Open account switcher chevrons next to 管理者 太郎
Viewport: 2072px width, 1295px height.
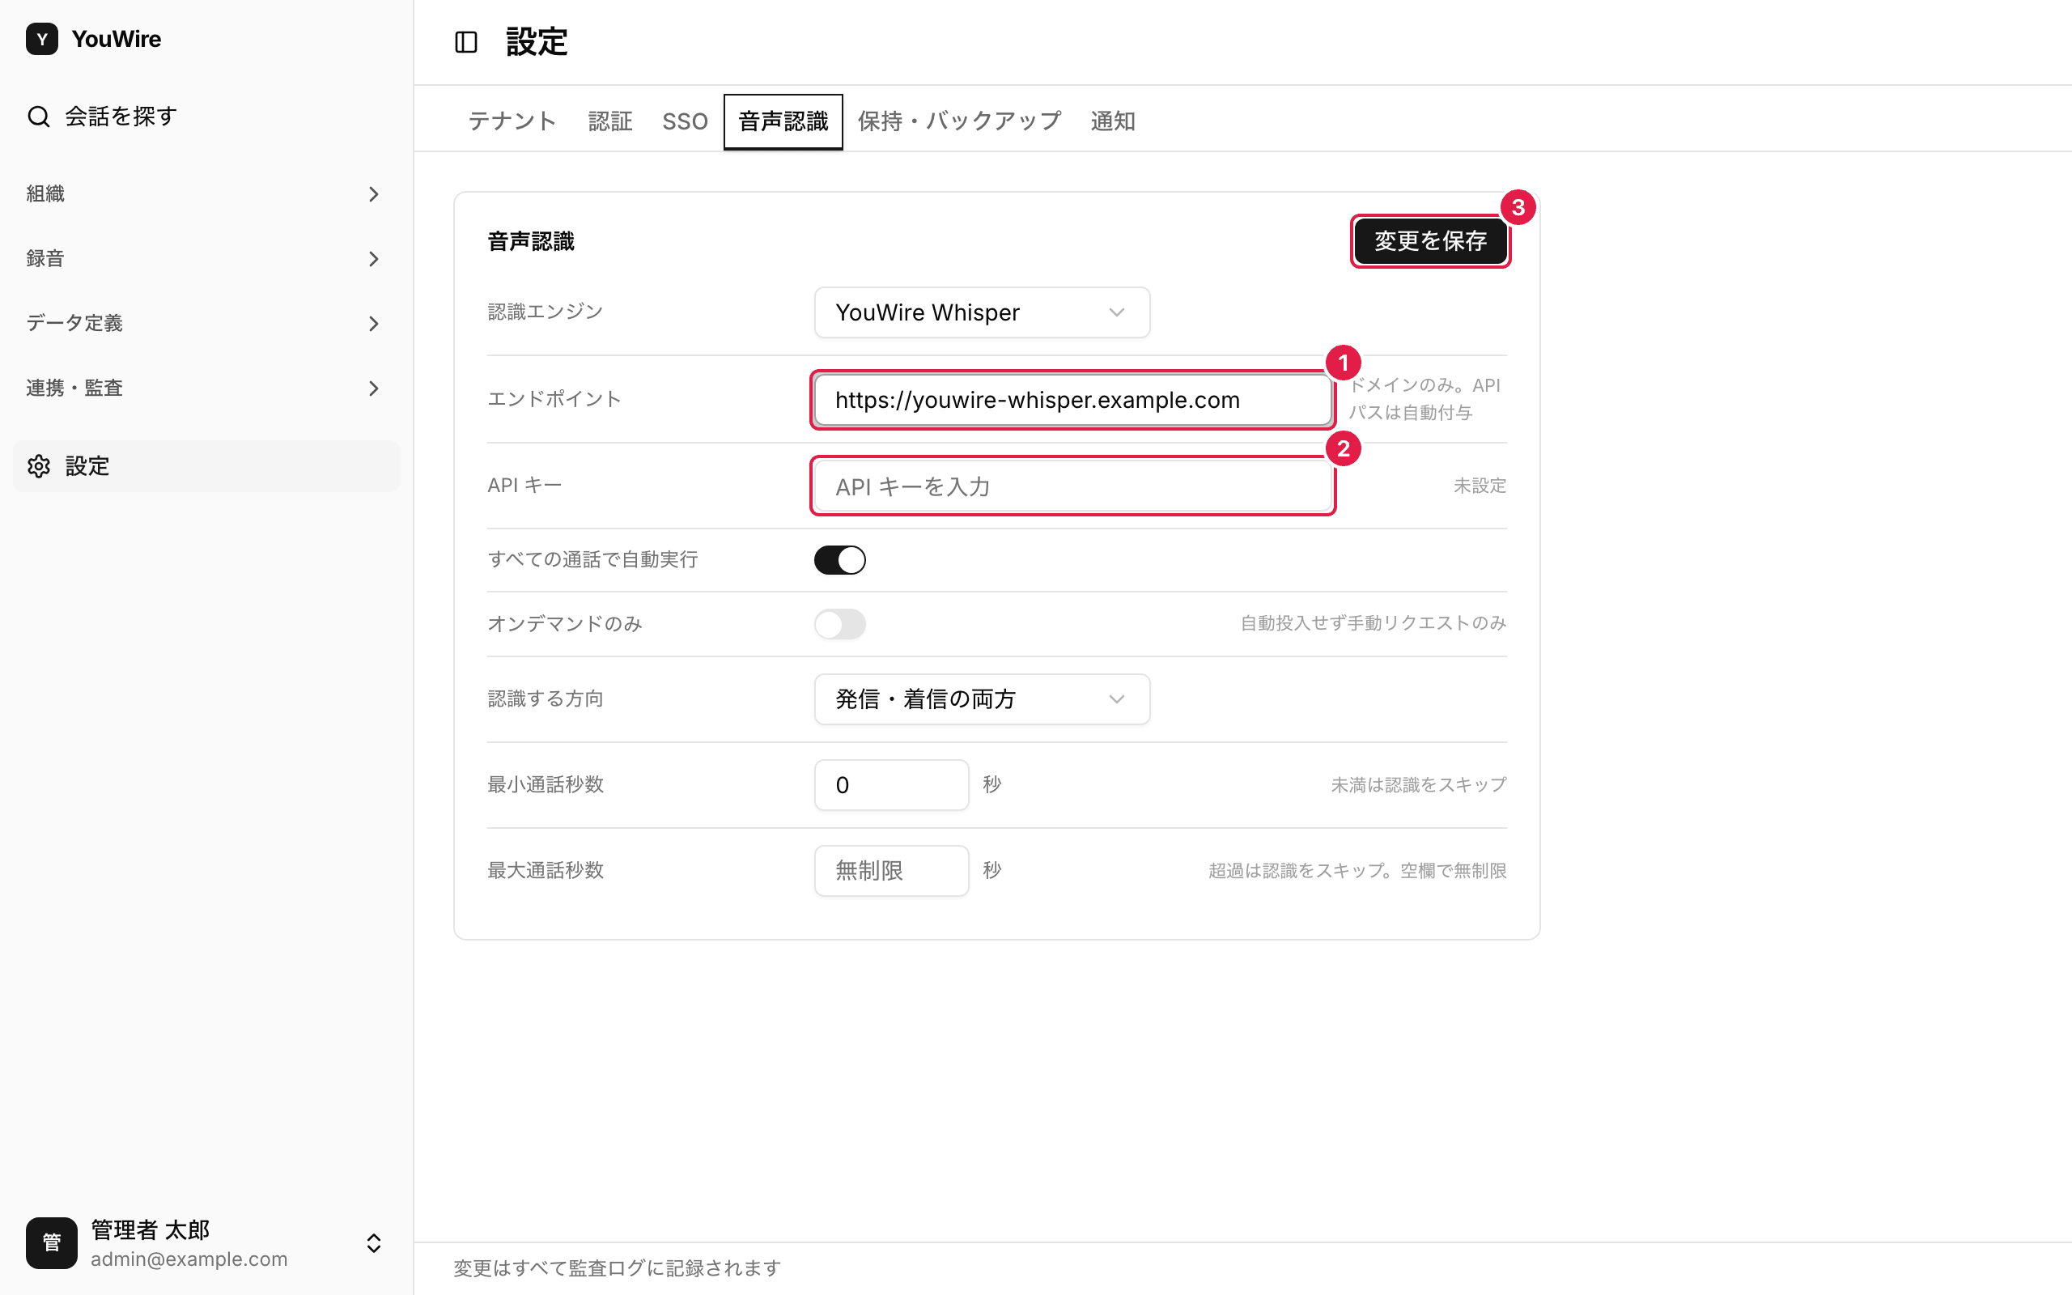(x=373, y=1242)
